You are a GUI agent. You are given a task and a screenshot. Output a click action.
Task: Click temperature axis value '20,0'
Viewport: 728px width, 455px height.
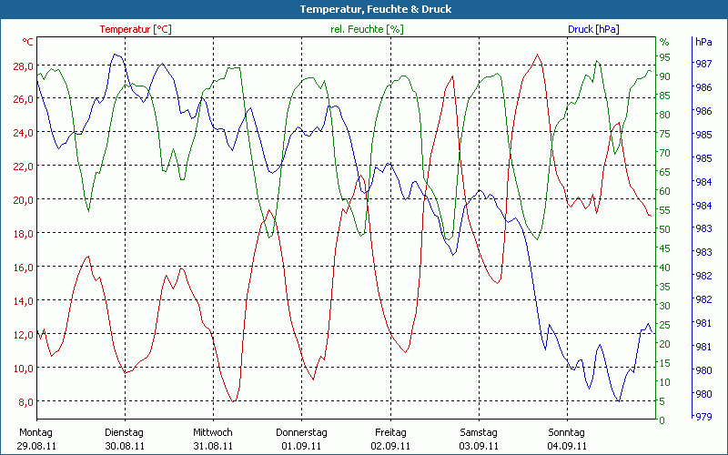point(24,200)
